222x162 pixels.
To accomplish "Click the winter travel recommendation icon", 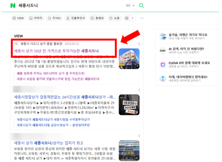I will pyautogui.click(x=163, y=37).
